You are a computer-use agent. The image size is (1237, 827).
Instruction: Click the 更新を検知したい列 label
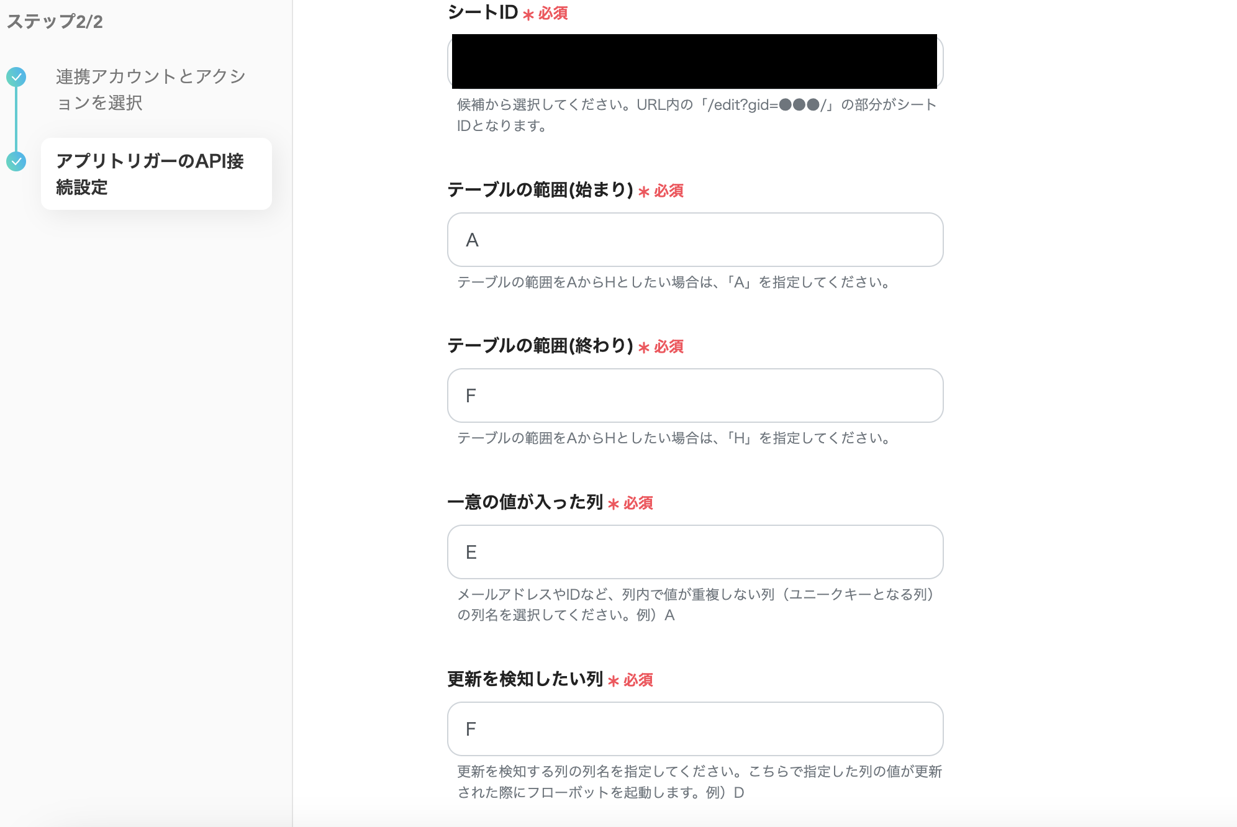click(525, 679)
